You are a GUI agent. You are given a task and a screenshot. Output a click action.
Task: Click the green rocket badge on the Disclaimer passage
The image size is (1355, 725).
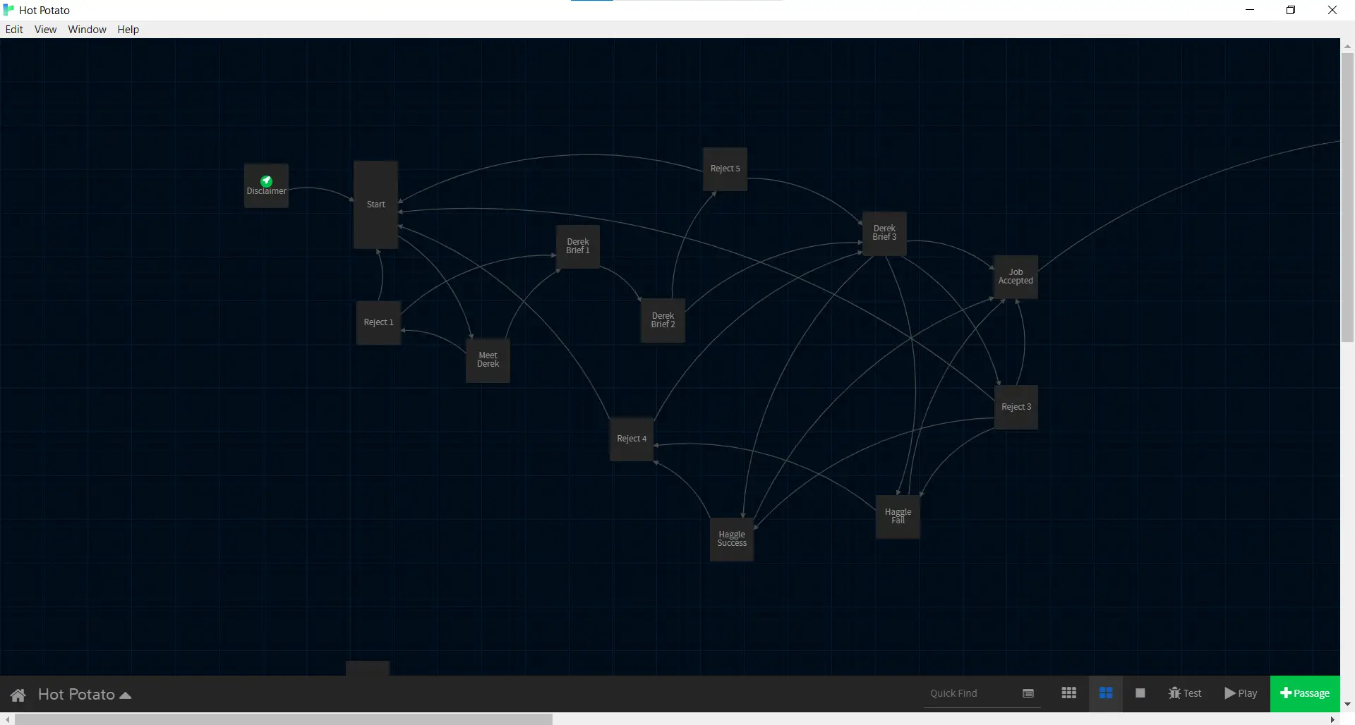266,181
